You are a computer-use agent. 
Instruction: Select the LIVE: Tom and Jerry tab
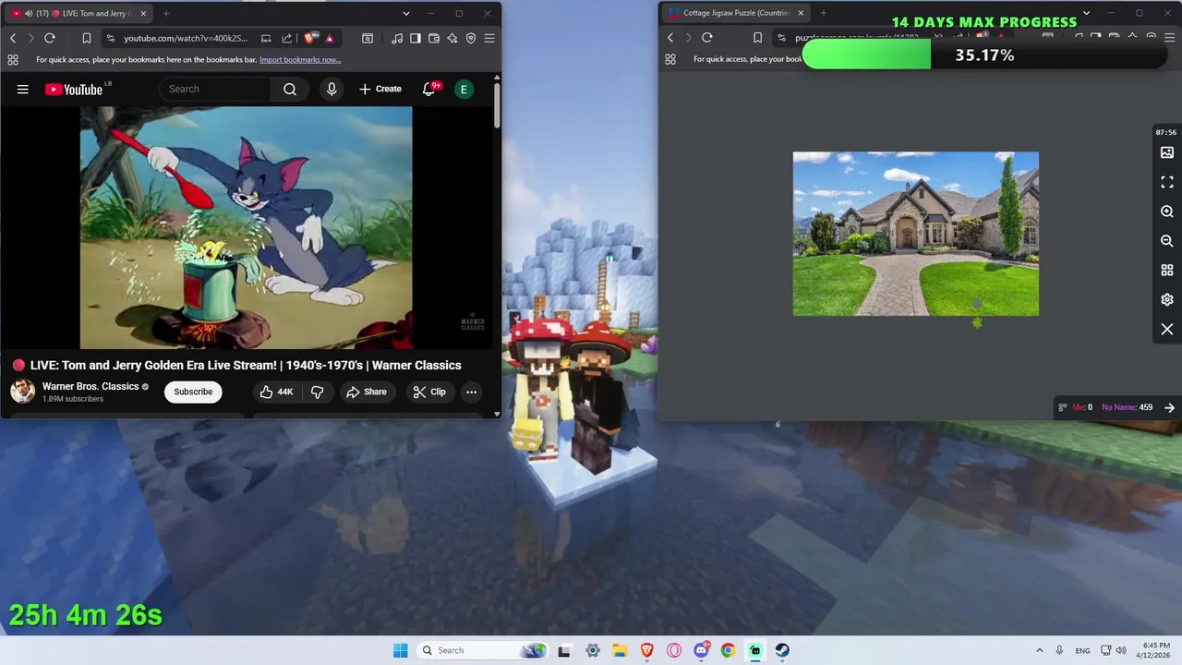point(80,13)
